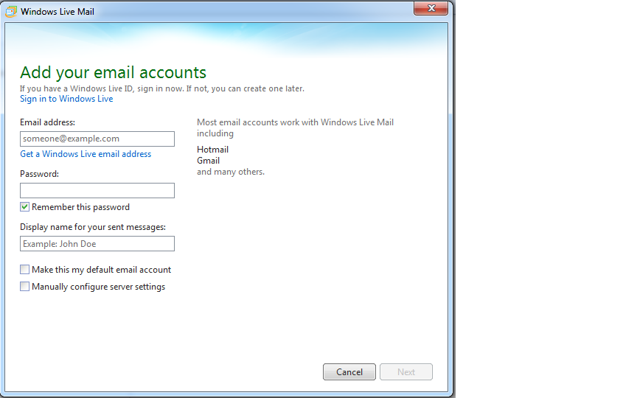Enable Make this my default email account
The width and height of the screenshot is (637, 398).
[x=25, y=270]
